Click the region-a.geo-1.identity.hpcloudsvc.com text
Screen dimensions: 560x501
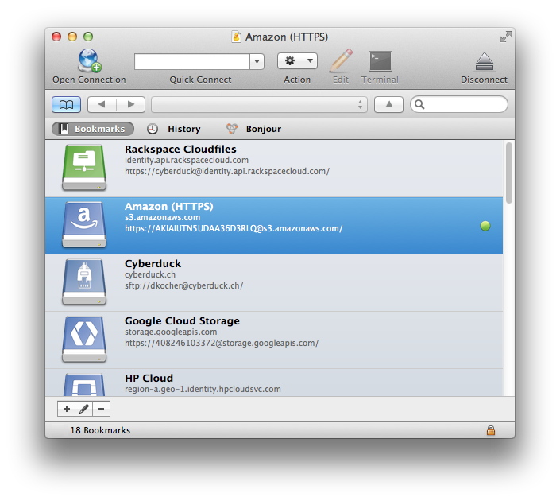203,389
